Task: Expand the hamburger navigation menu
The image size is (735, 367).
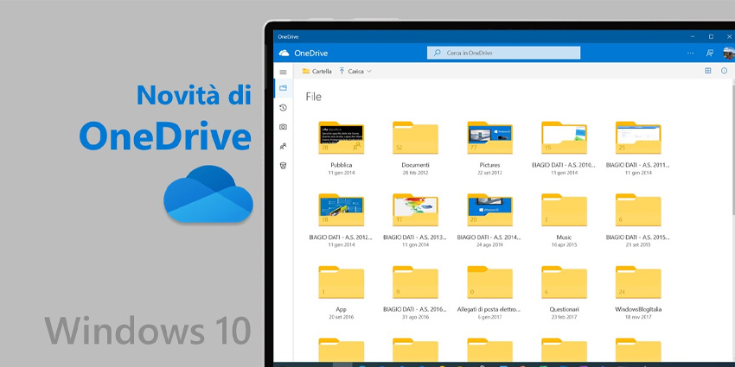Action: [283, 72]
